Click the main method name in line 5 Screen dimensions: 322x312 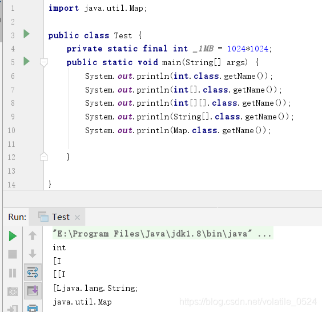pyautogui.click(x=172, y=62)
